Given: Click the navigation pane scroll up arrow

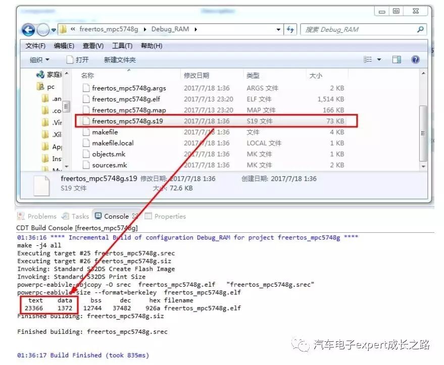Looking at the screenshot, I should [67, 73].
